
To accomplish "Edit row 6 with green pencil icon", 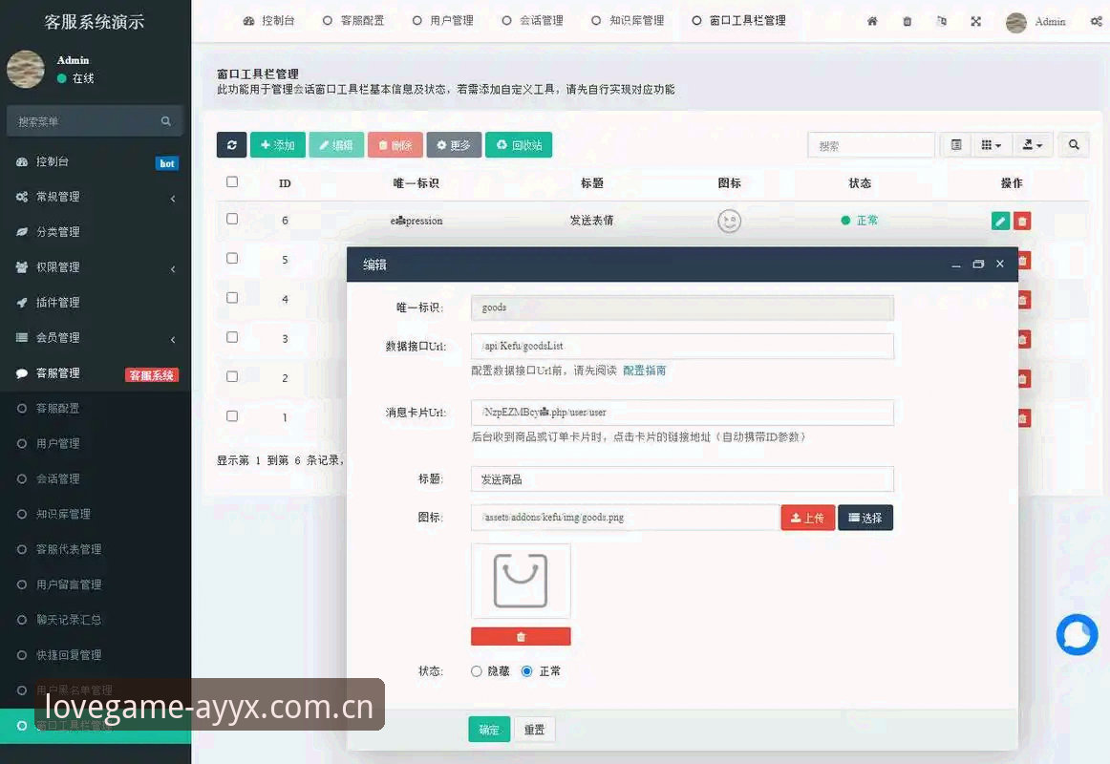I will (1000, 221).
